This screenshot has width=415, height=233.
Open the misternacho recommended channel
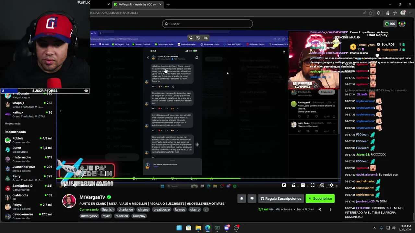point(29,159)
